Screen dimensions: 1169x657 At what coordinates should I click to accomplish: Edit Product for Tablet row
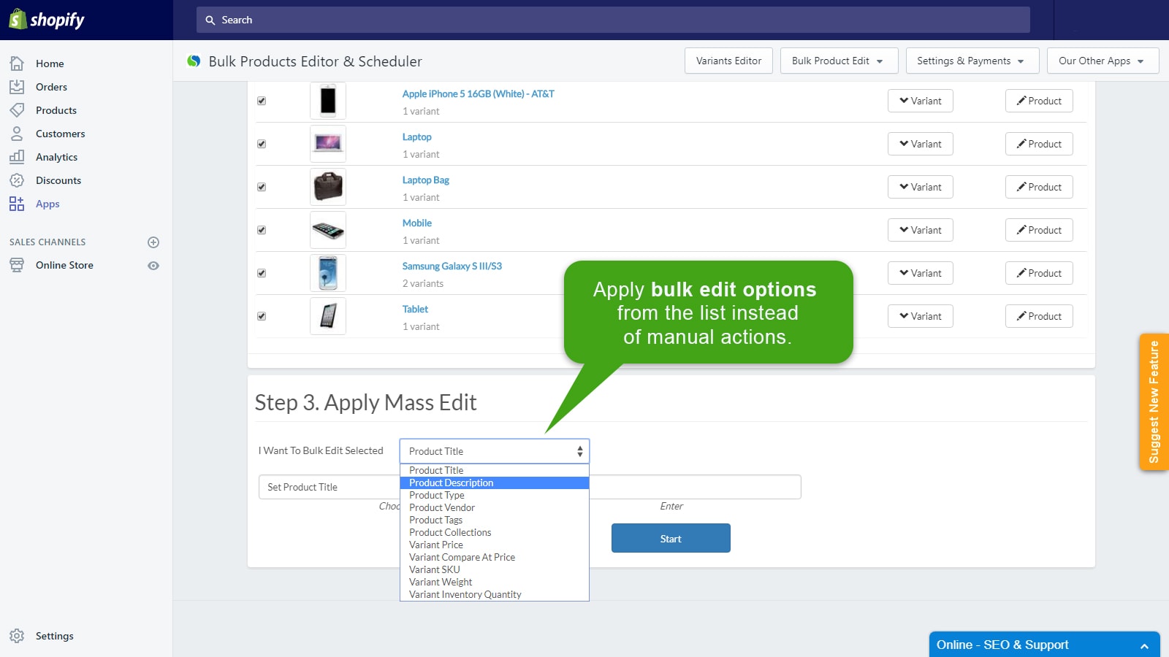click(1039, 316)
